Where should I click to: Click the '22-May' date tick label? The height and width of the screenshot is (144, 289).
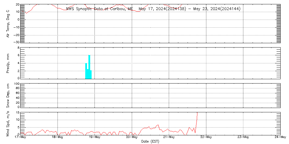[x=206, y=137]
